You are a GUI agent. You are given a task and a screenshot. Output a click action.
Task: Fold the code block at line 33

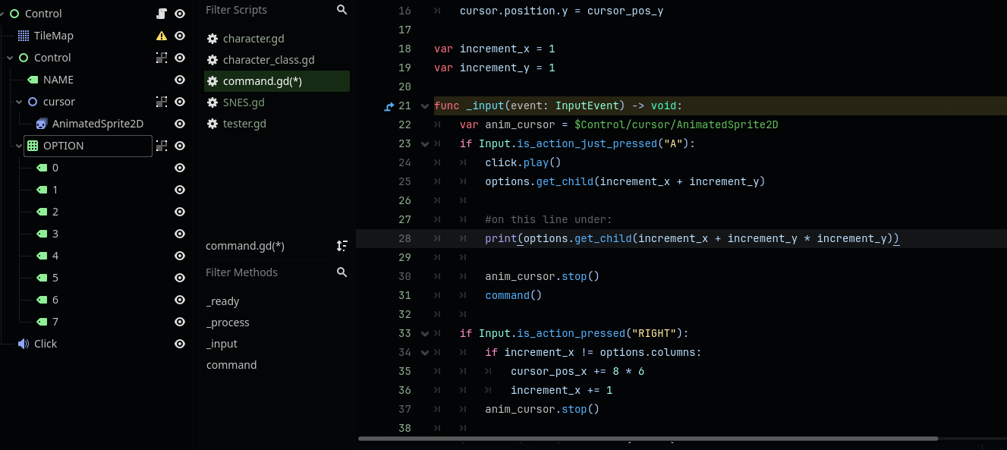[424, 333]
